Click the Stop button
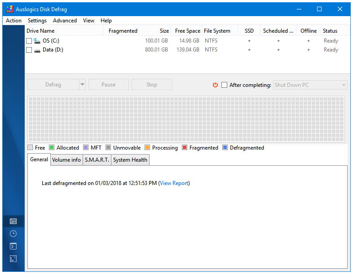 click(x=152, y=84)
